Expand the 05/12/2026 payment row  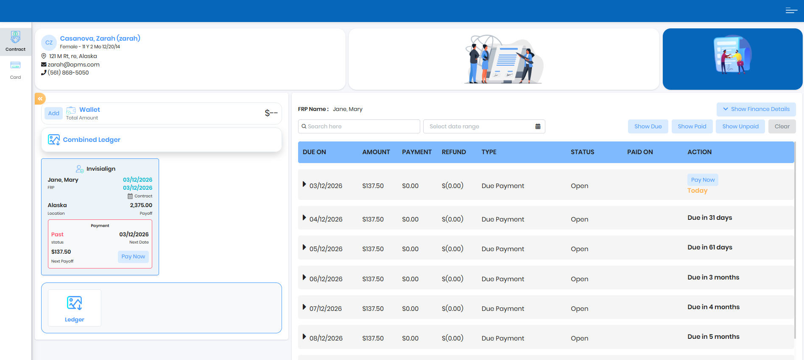[304, 247]
